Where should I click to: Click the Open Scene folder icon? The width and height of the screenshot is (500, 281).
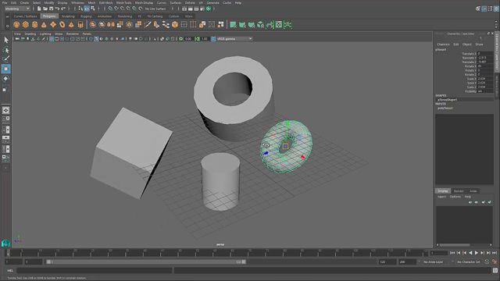(x=45, y=9)
